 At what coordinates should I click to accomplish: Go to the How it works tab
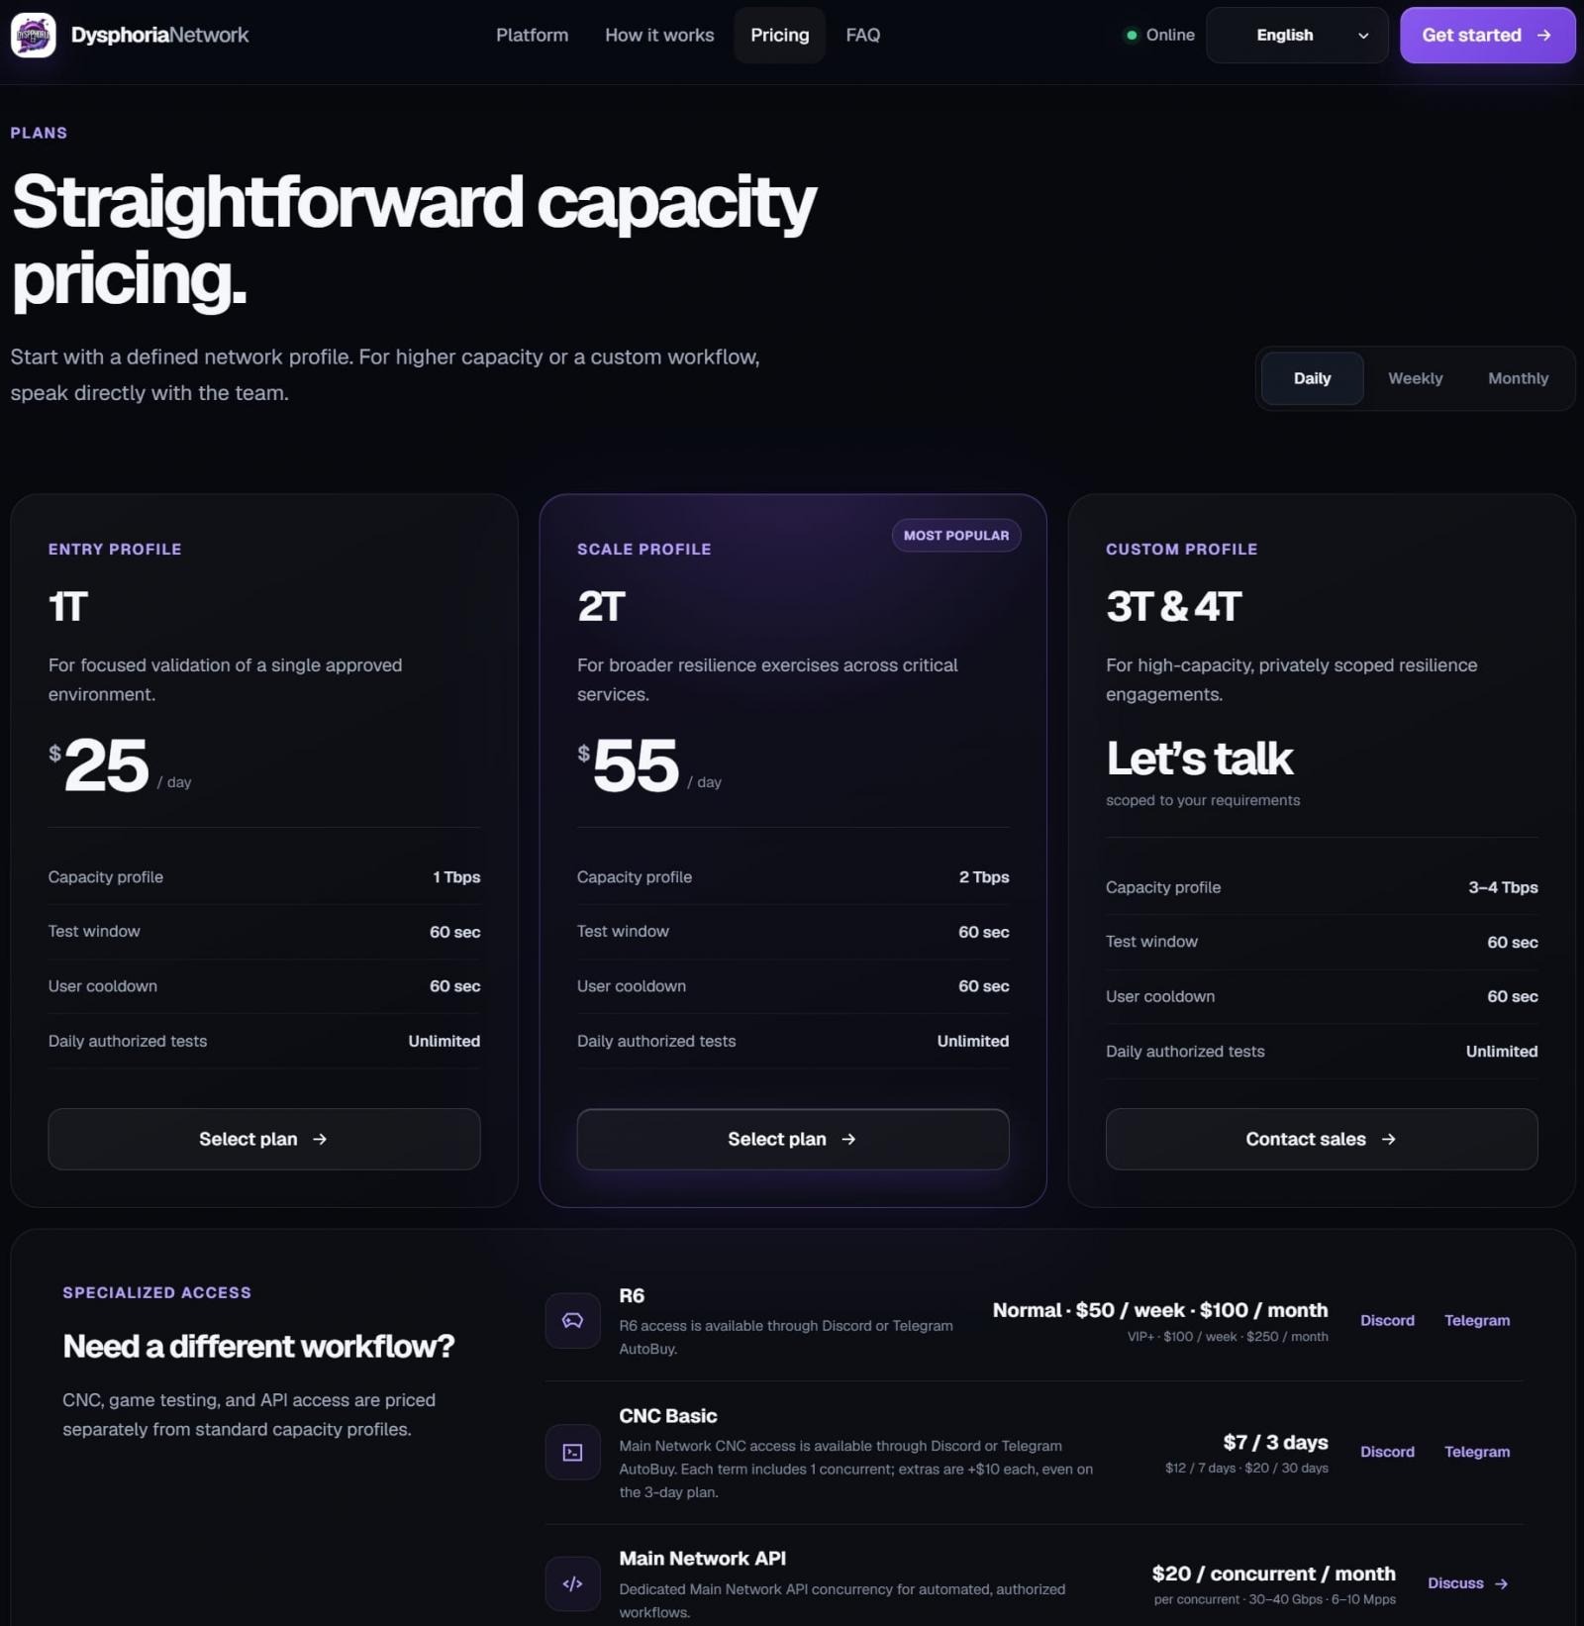click(659, 35)
